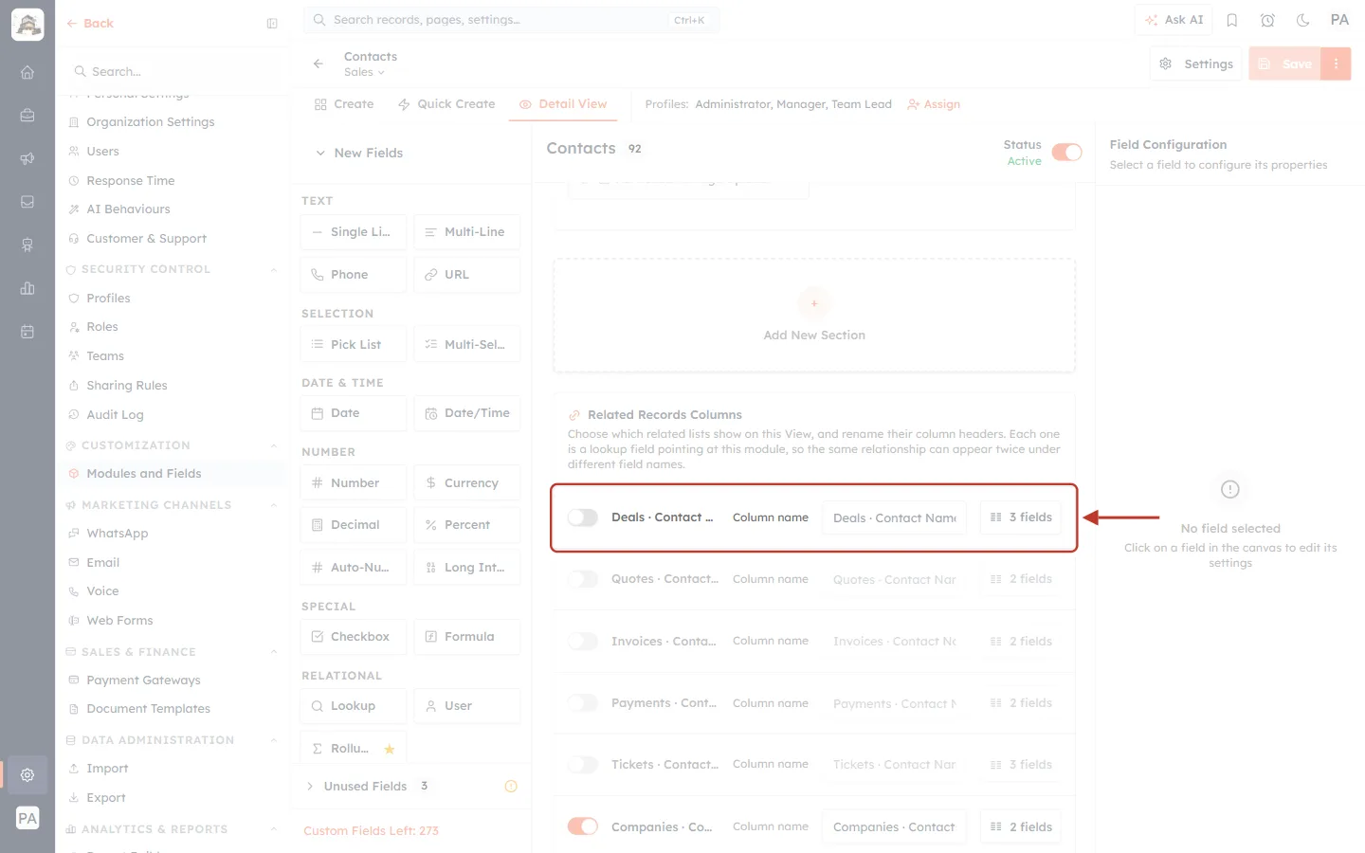Disable the Companies related list toggle
1365x853 pixels.
[x=583, y=826]
